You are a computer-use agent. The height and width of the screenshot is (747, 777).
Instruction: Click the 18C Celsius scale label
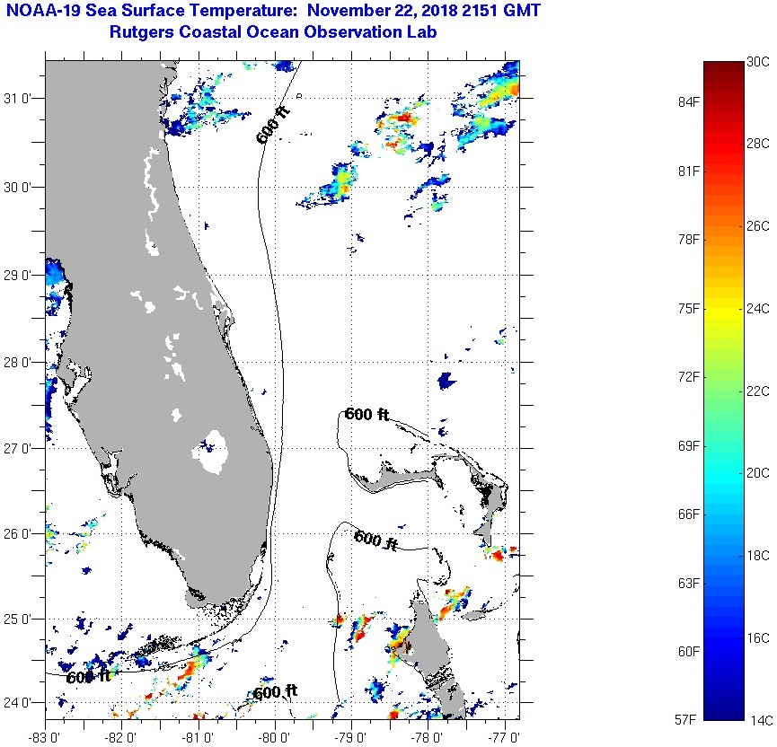pyautogui.click(x=759, y=555)
